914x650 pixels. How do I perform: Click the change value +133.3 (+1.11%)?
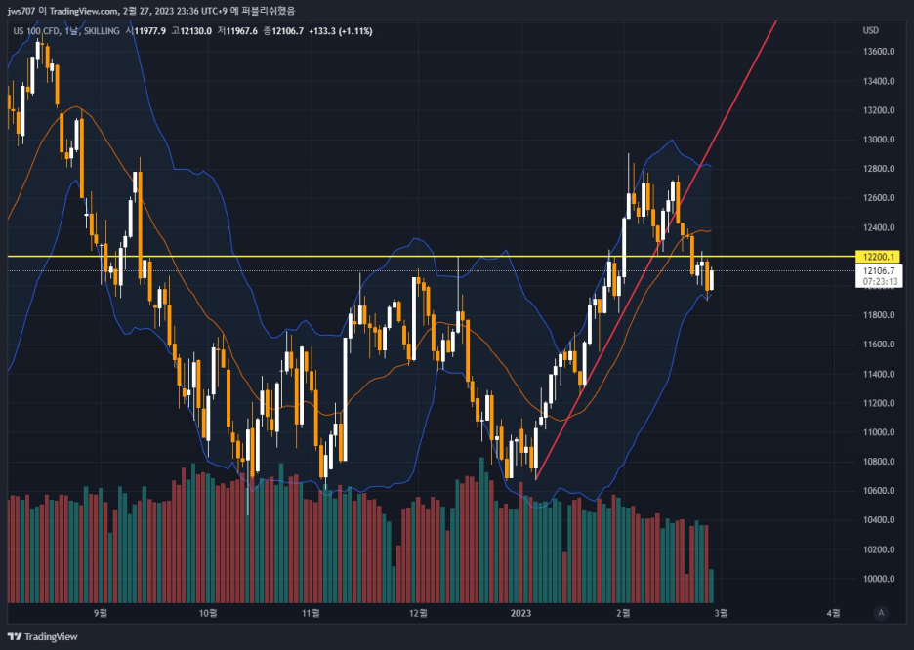click(340, 31)
